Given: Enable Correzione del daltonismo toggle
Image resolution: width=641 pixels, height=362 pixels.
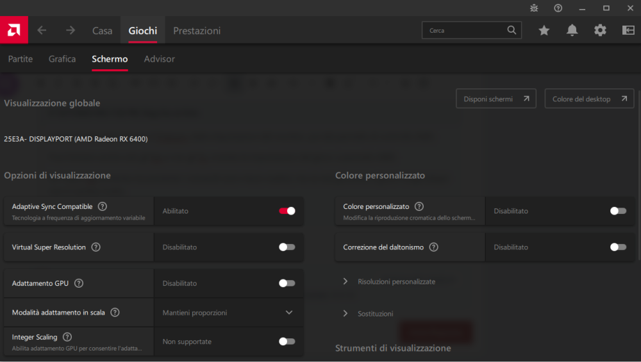Looking at the screenshot, I should pos(618,247).
